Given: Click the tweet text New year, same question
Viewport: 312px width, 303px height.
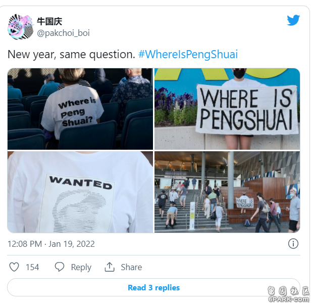Looking at the screenshot, I should (x=71, y=54).
